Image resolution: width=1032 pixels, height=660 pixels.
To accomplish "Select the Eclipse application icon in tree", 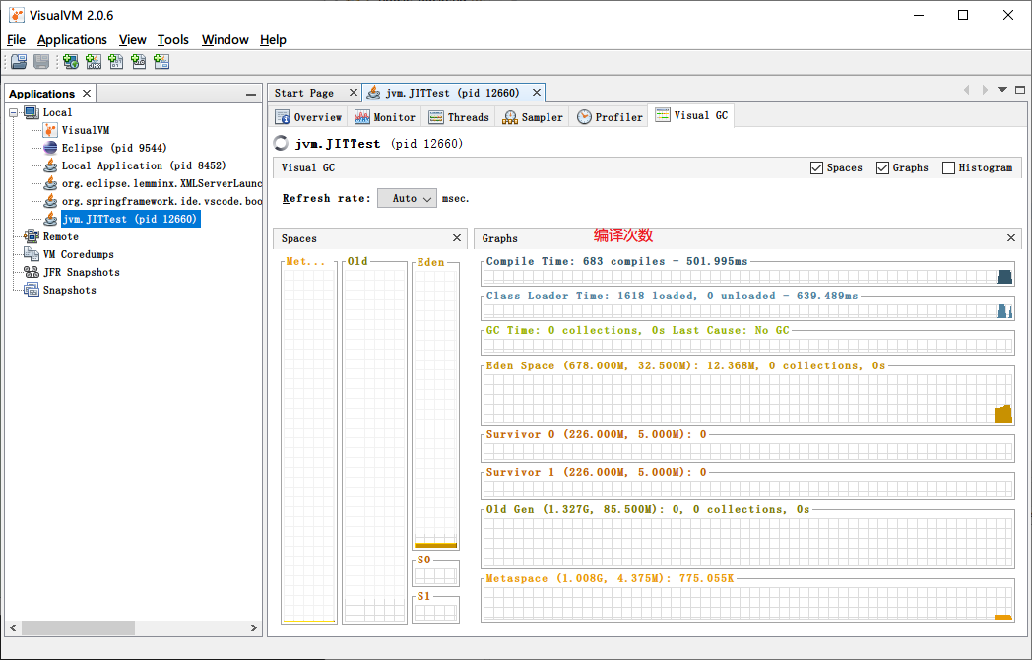I will pos(50,148).
